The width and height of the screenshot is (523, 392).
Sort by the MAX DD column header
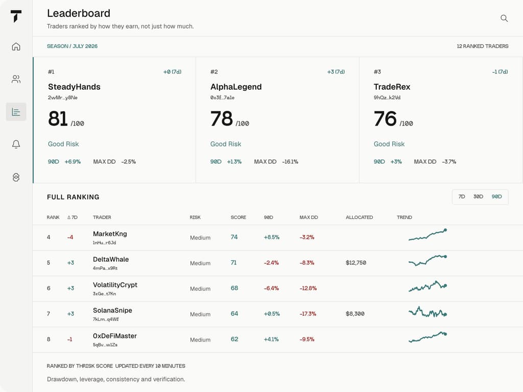pyautogui.click(x=308, y=217)
